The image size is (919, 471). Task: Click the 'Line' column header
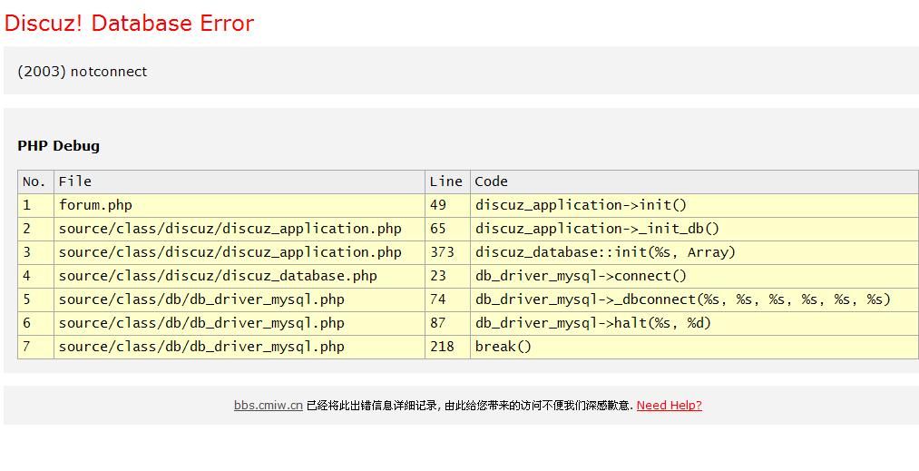[447, 182]
